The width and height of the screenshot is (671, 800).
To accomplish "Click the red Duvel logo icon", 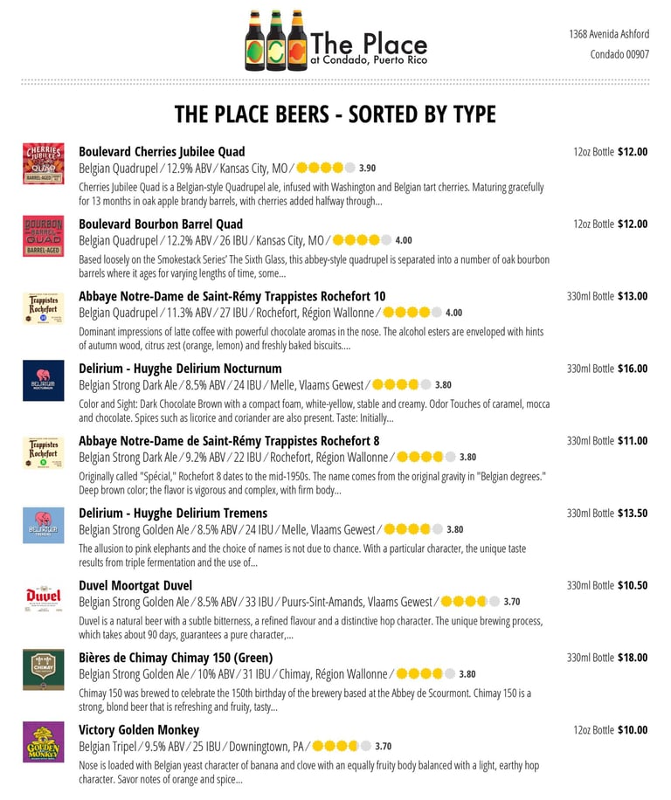I will tap(43, 598).
